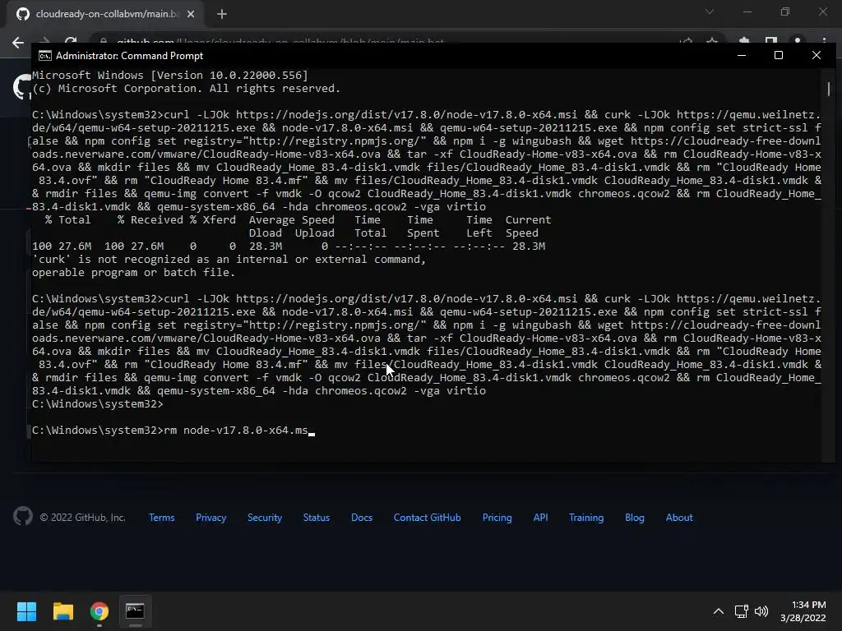Open the Privacy footer link
This screenshot has height=631, width=842.
[x=211, y=518]
